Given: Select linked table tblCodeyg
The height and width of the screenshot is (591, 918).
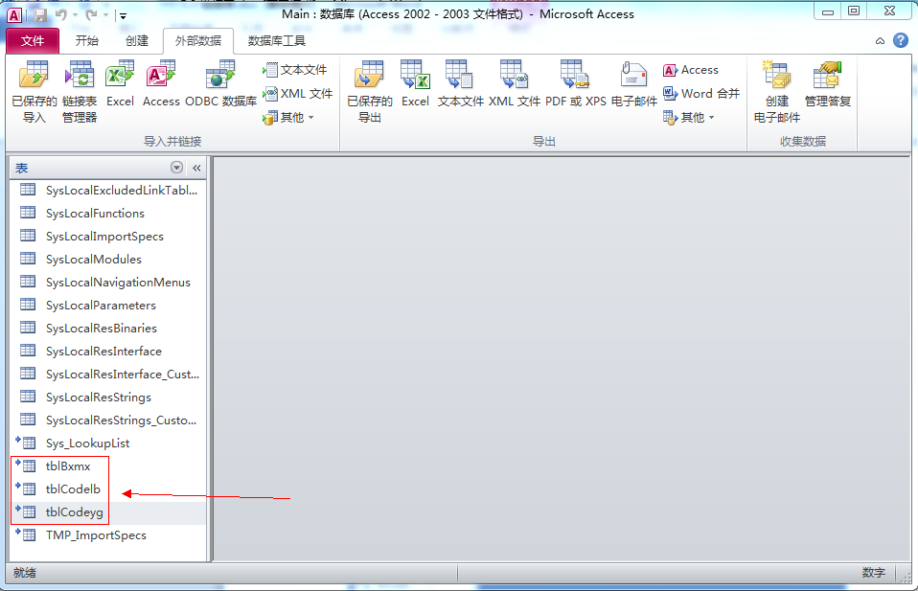Looking at the screenshot, I should coord(108,512).
